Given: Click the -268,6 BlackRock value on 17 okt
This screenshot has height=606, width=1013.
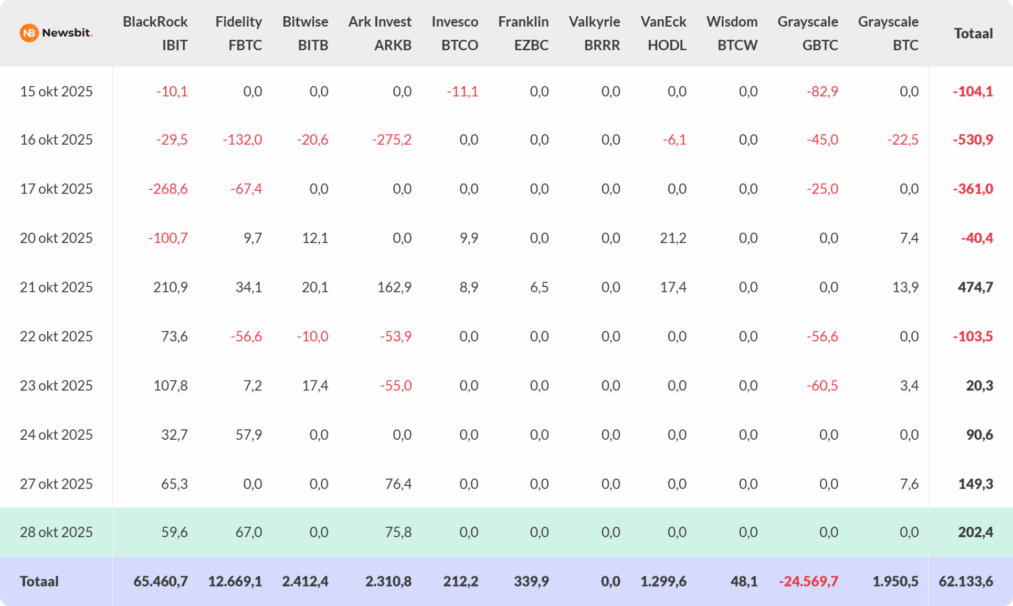Looking at the screenshot, I should click(168, 189).
